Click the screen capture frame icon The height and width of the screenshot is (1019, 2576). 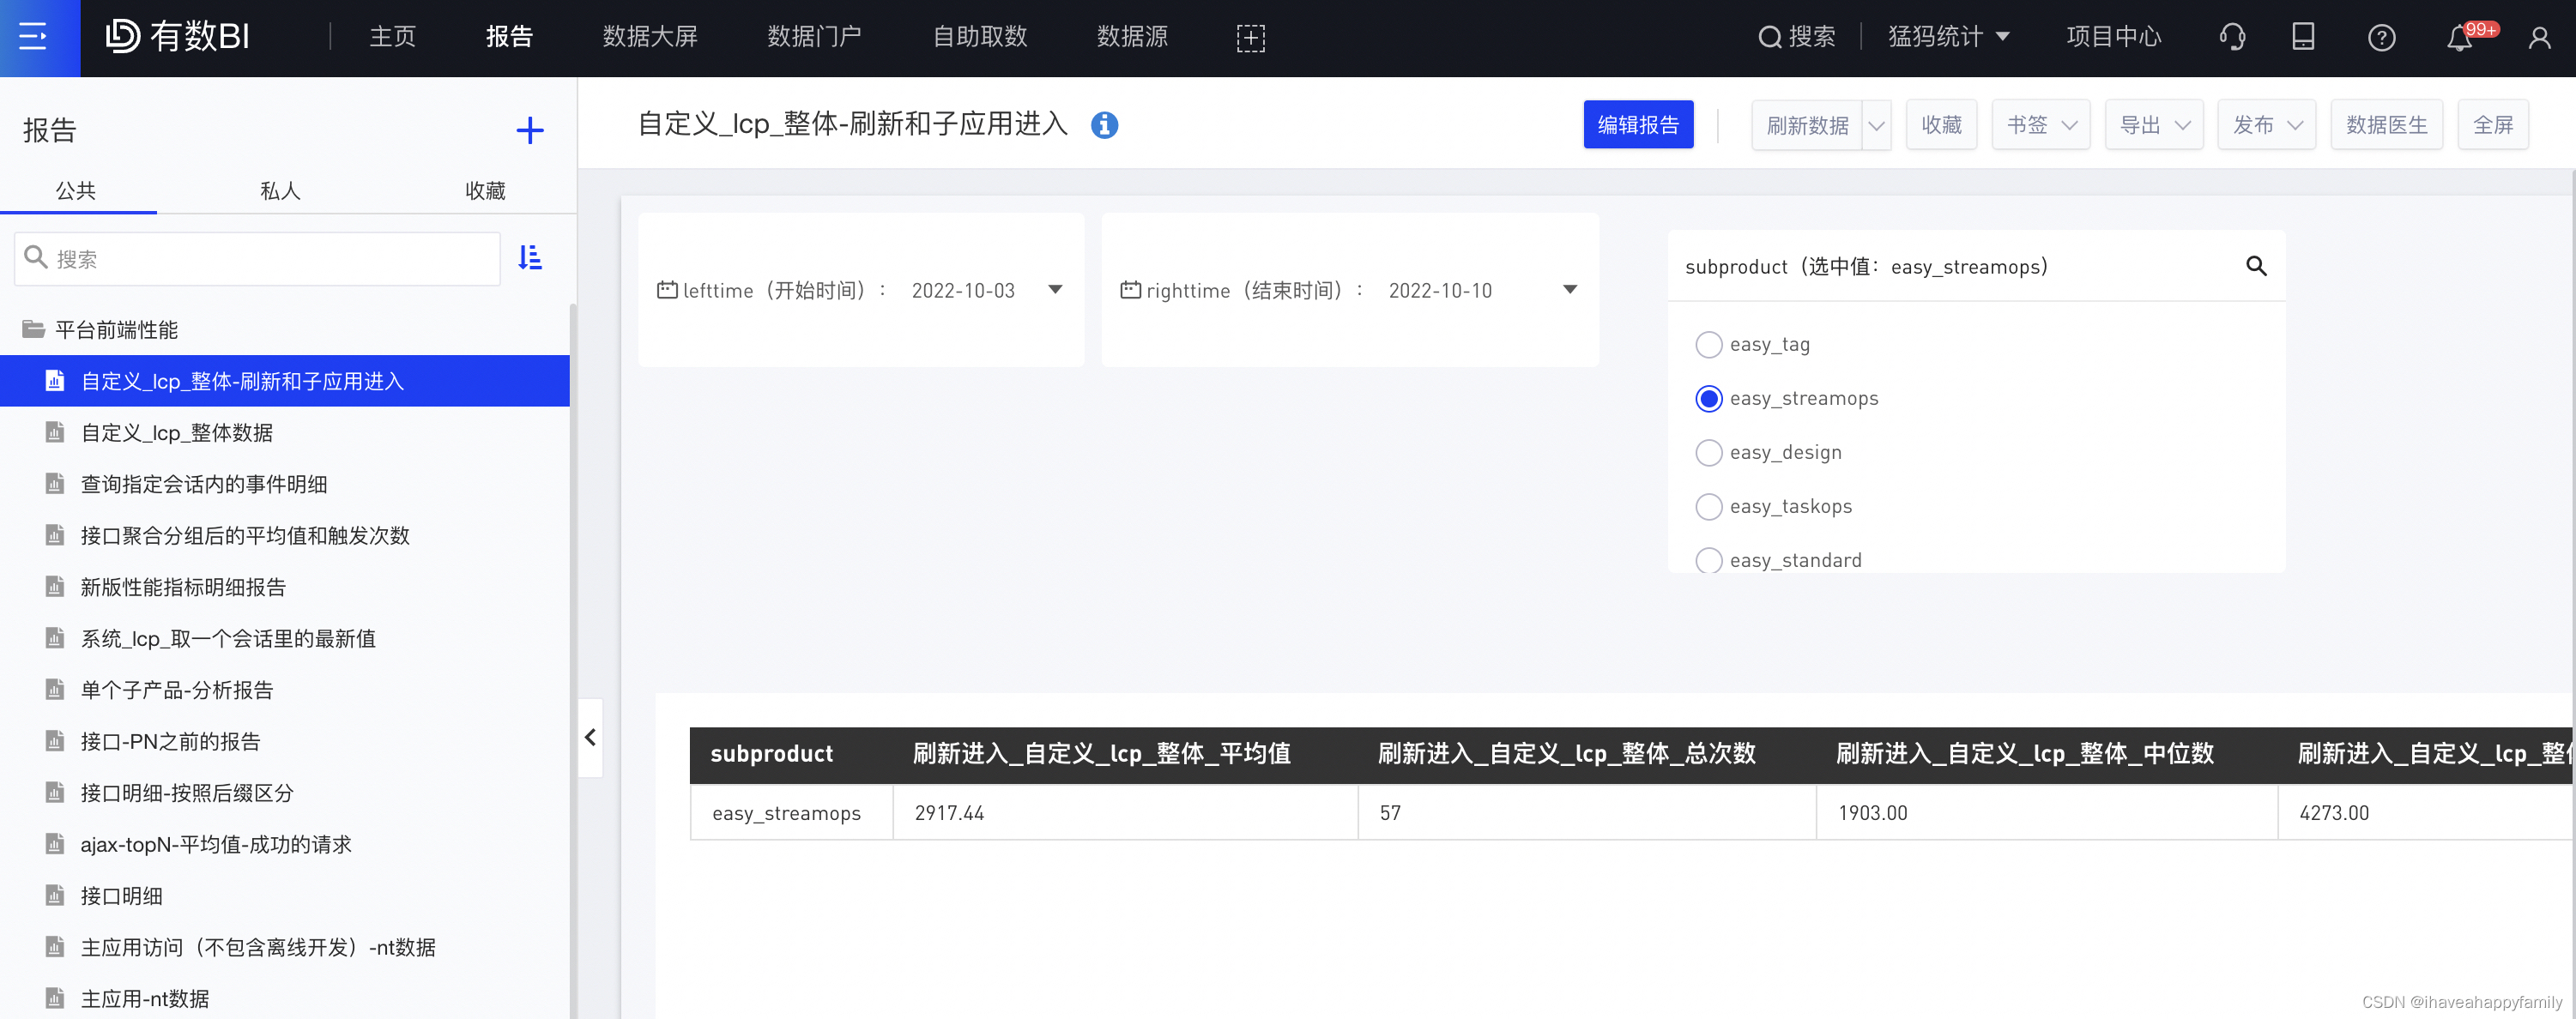tap(1250, 38)
